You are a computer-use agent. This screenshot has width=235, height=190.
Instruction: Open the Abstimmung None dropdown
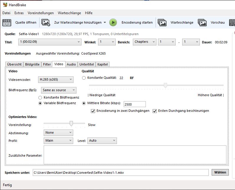58,133
